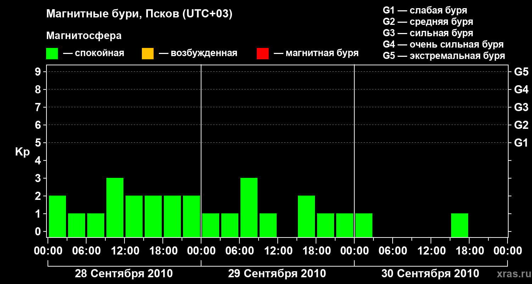Screen dimensions: 532x284
Task: Click the '— спокойная' legend label
Action: (94, 54)
